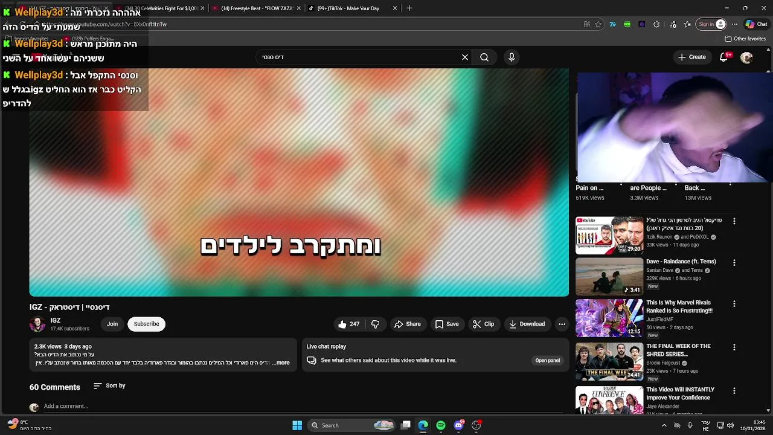
Task: Like the video with thumbs up
Action: click(349, 324)
